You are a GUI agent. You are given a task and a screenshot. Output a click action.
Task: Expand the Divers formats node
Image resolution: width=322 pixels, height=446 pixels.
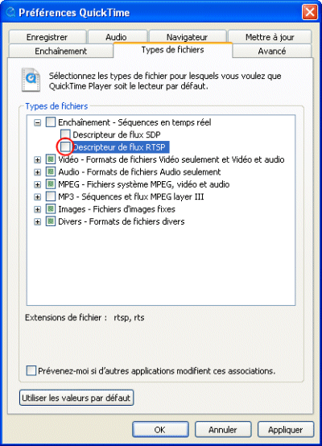click(37, 222)
